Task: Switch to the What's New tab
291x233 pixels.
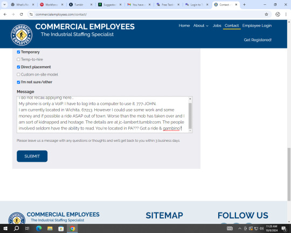Action: pyautogui.click(x=23, y=5)
